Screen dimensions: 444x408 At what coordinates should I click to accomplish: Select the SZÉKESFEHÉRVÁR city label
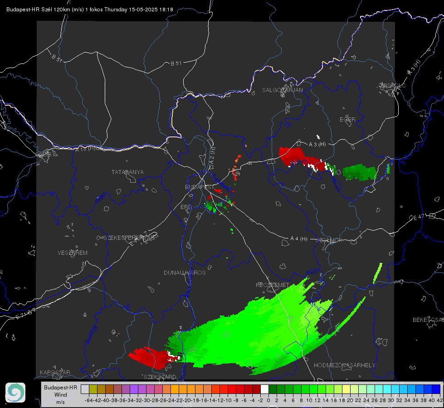coord(129,238)
